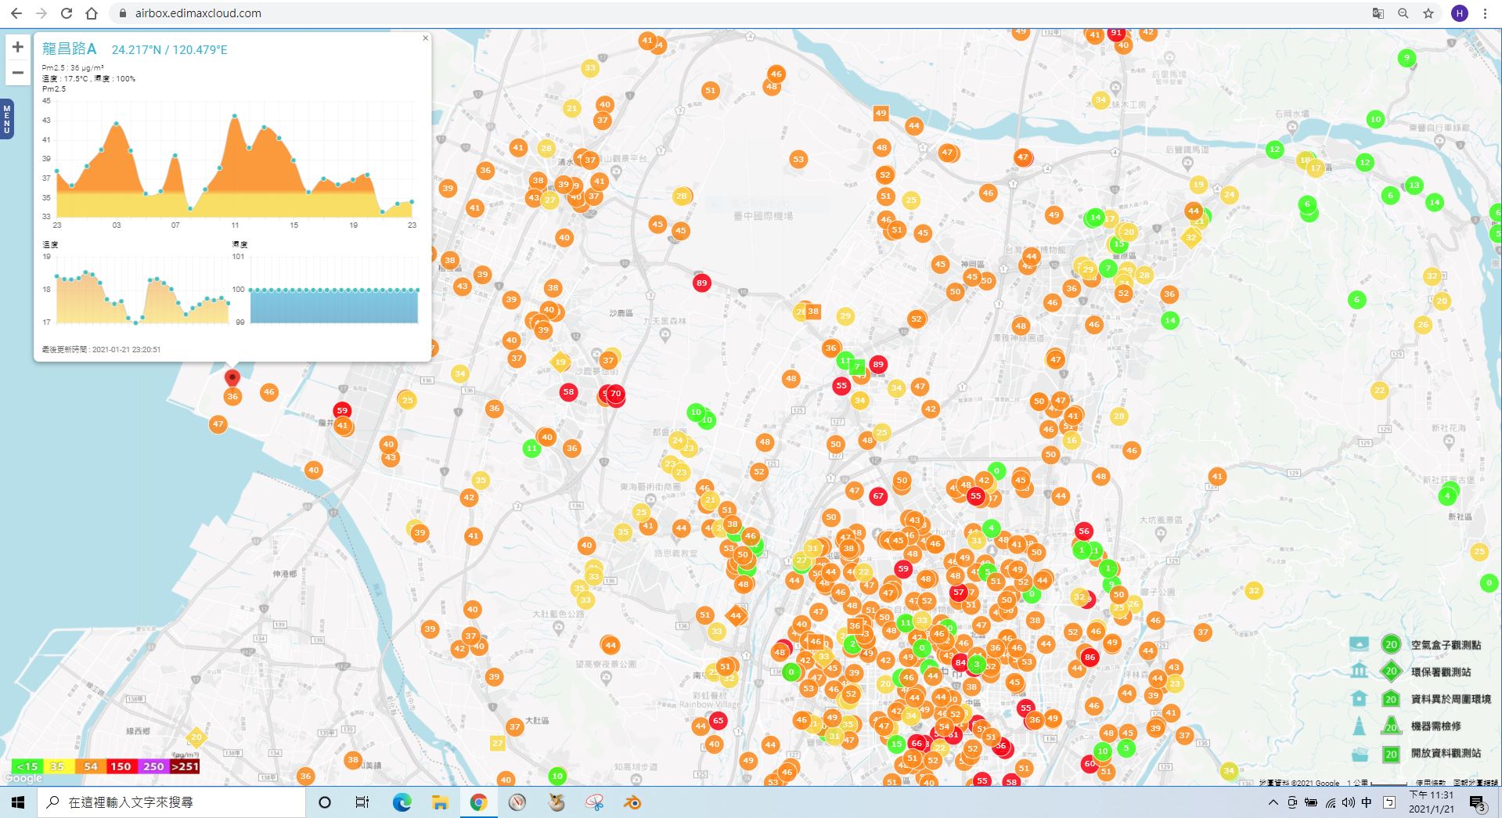This screenshot has width=1502, height=818.
Task: Open the orange diamond 44 EPA marker
Action: 736,615
